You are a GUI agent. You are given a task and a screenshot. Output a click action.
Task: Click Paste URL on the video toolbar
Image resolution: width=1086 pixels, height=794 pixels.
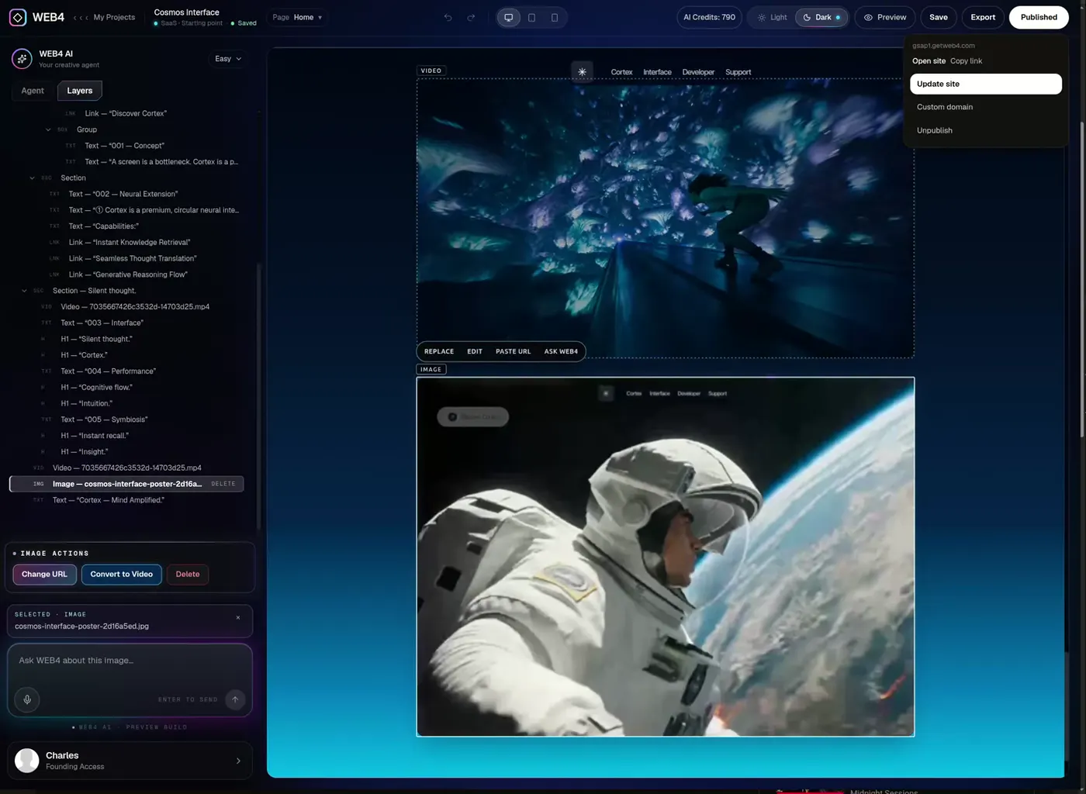[514, 351]
